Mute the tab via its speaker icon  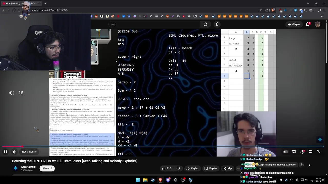[x=7, y=3]
